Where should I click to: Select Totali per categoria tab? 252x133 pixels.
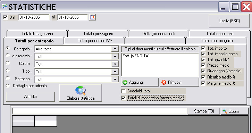34,41
